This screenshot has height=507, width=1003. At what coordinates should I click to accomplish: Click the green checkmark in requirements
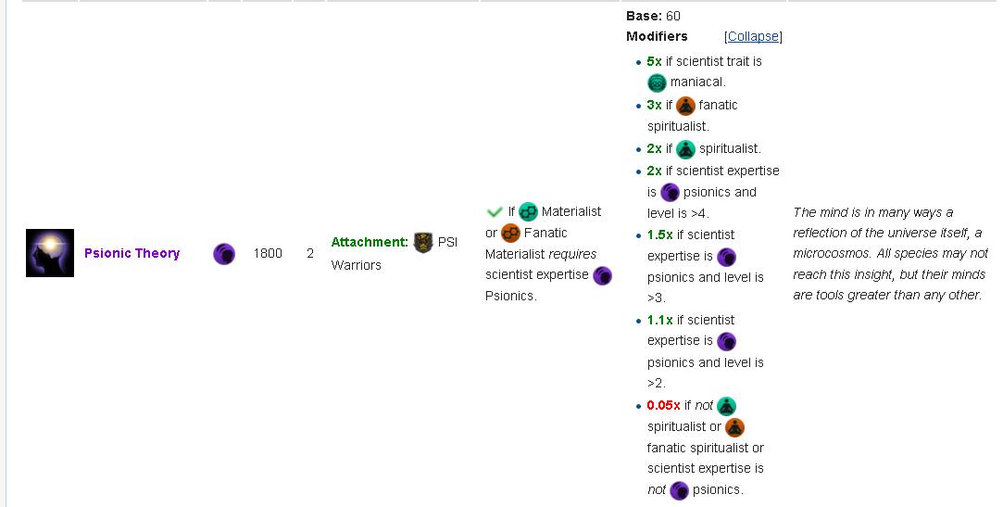tap(495, 212)
